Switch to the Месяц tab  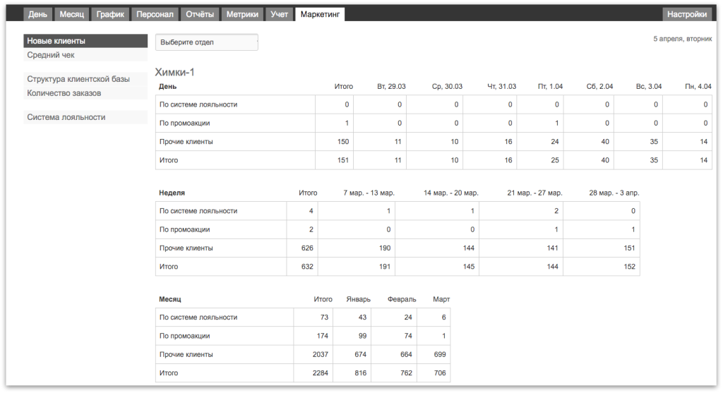[71, 14]
